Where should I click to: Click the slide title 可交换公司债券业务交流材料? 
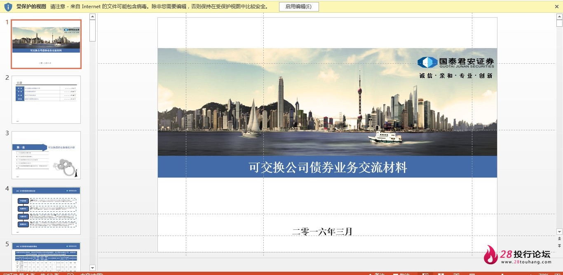point(328,167)
